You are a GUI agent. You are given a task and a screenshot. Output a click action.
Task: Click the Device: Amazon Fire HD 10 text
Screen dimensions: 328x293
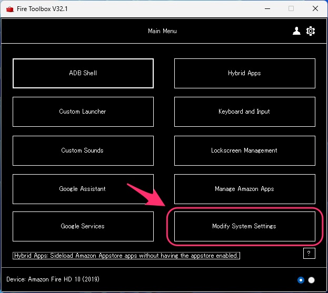53,279
